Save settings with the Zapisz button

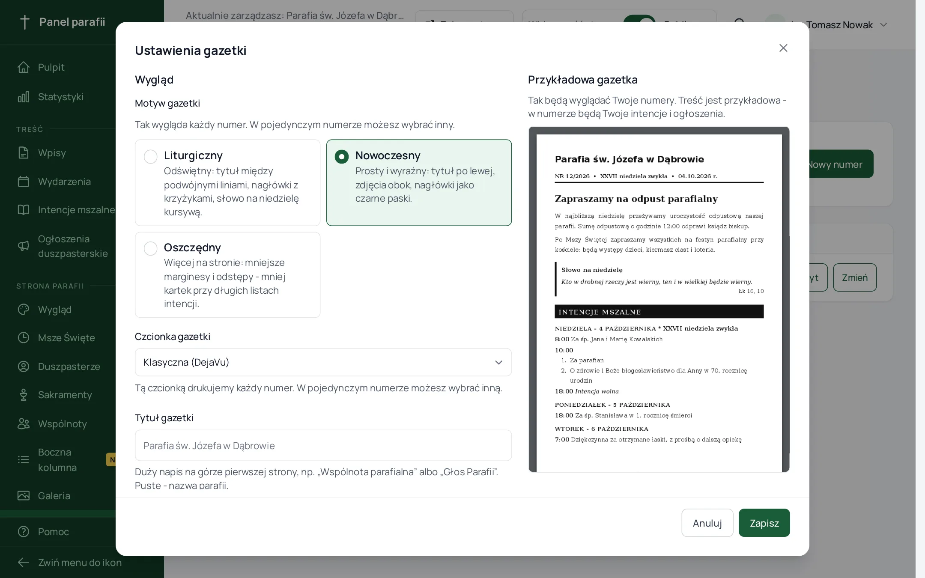pos(764,523)
